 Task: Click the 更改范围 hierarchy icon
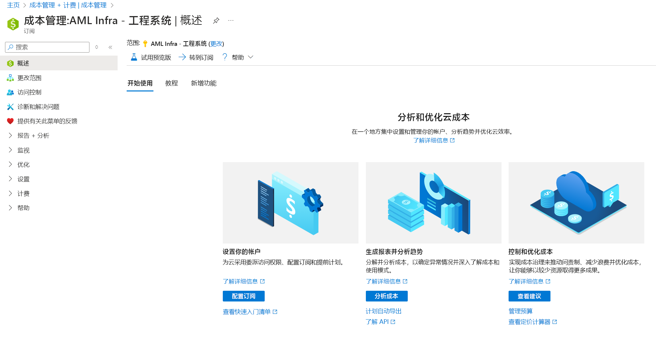(10, 78)
